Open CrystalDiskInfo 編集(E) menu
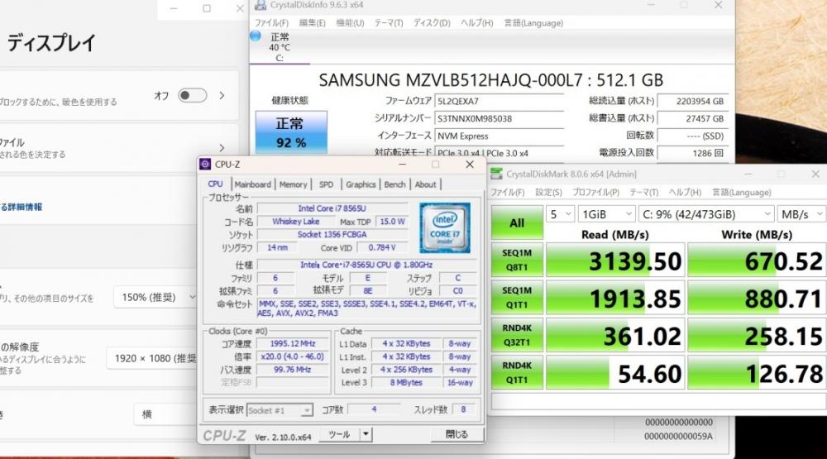Screen dimensions: 827x459 click(x=313, y=22)
